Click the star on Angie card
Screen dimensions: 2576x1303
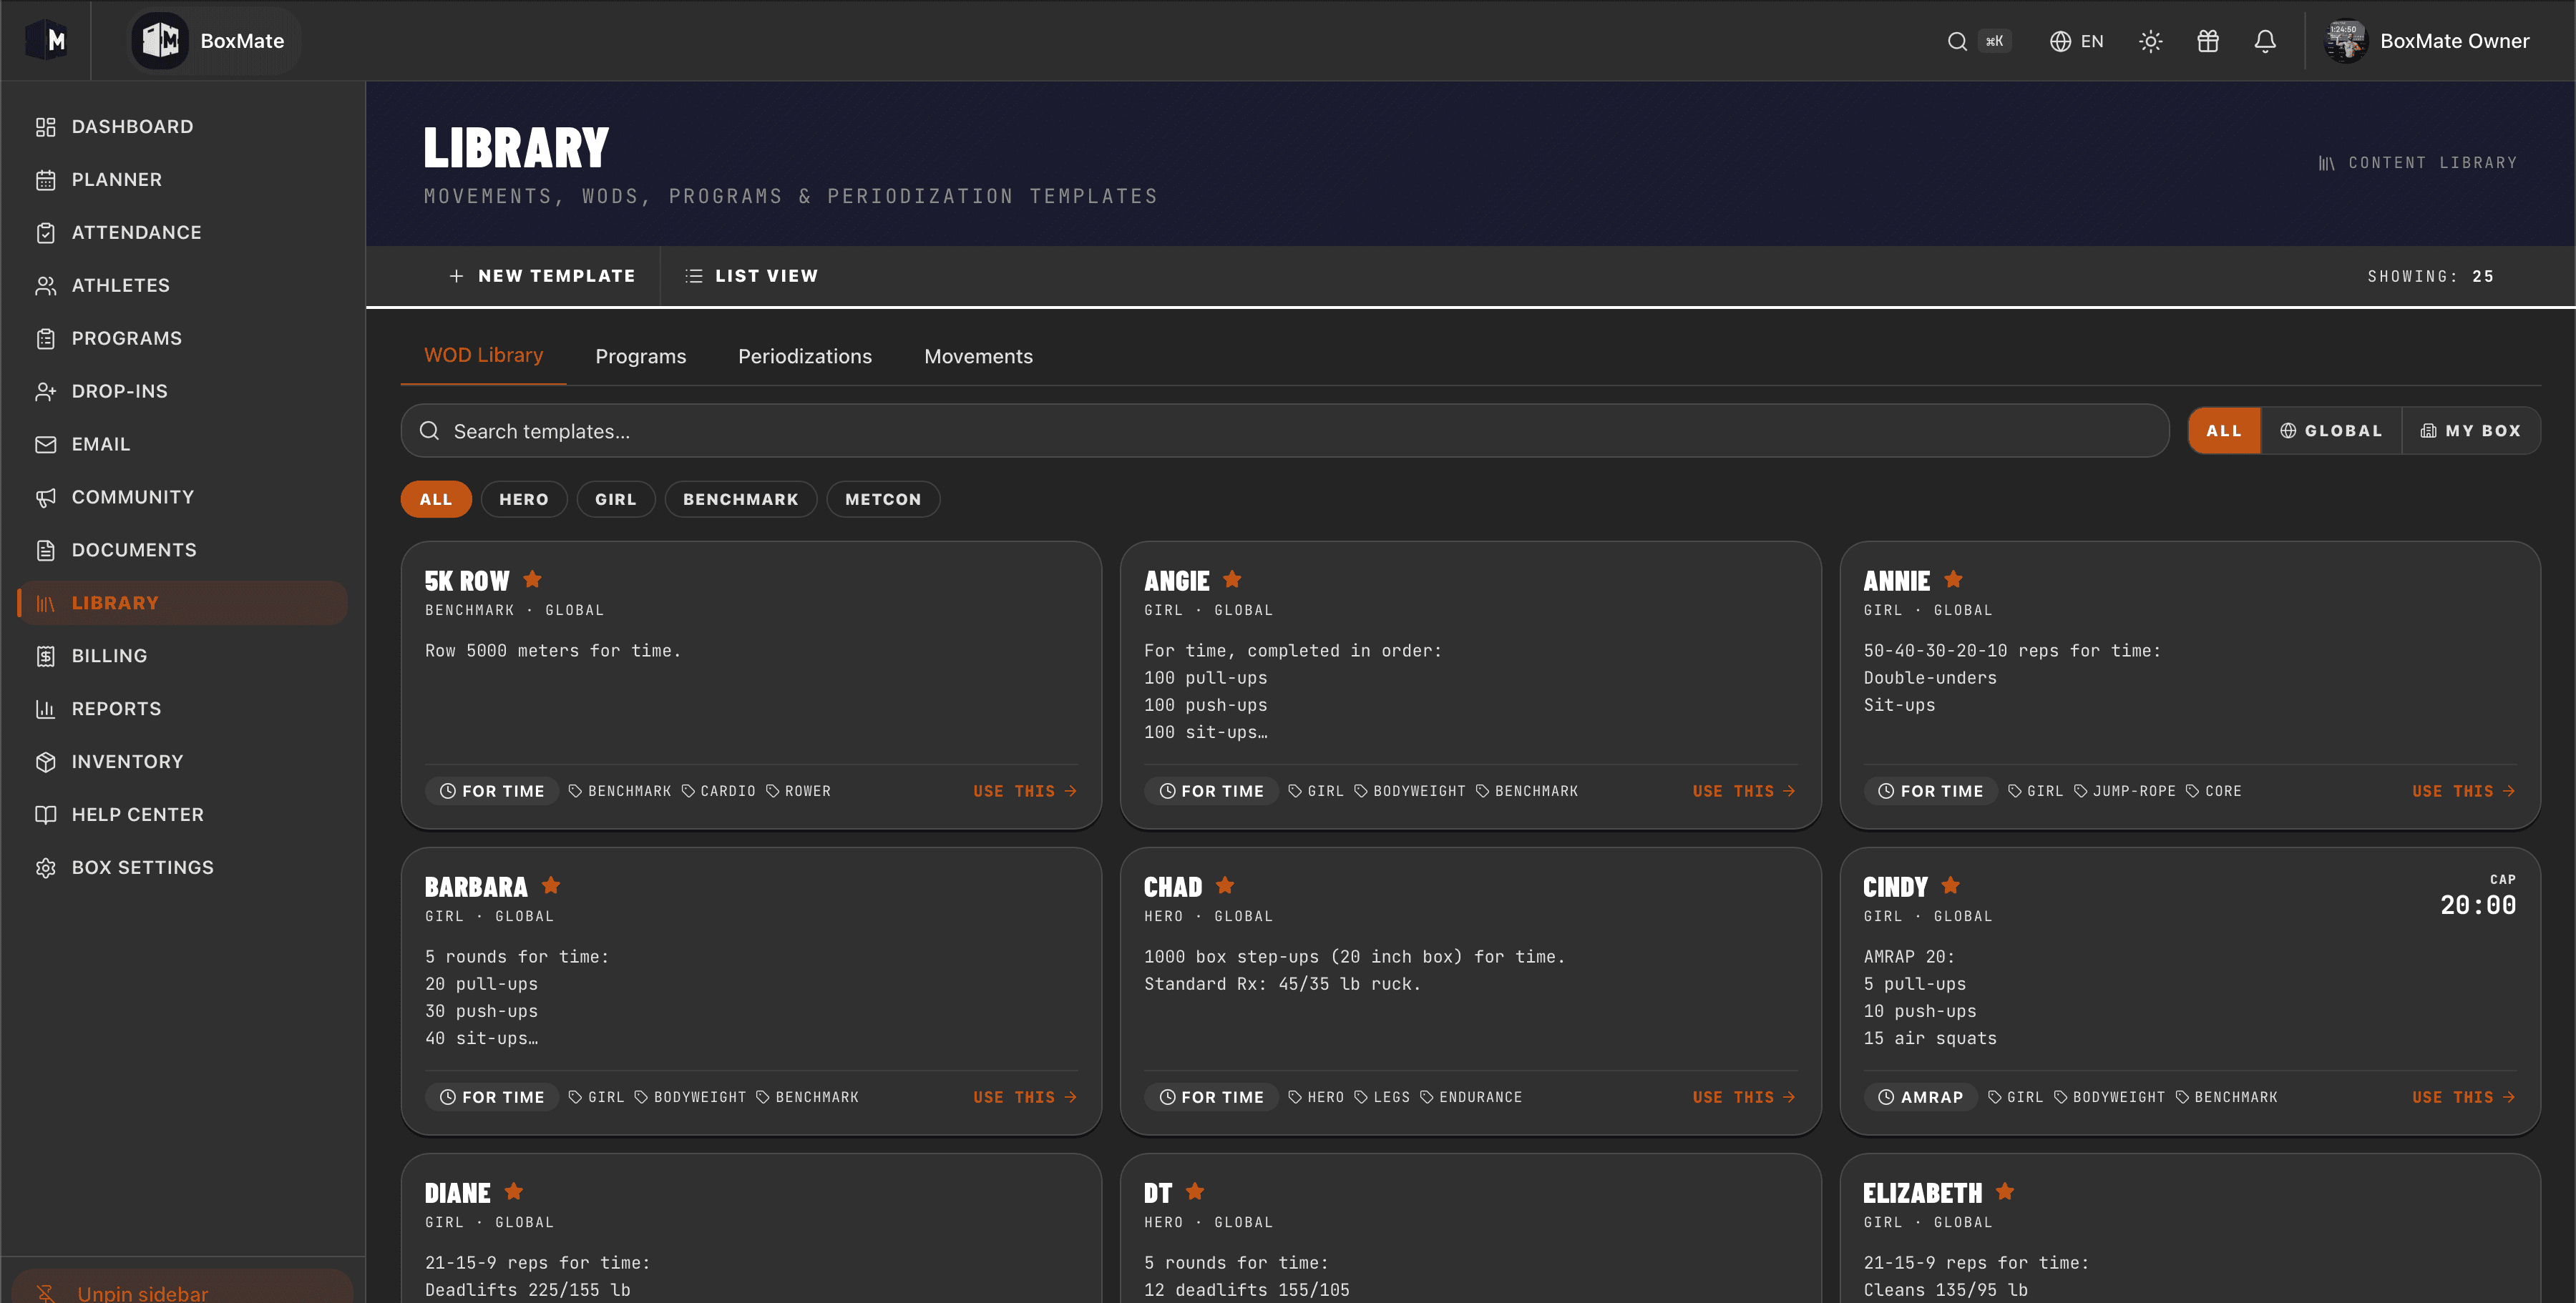(x=1232, y=579)
